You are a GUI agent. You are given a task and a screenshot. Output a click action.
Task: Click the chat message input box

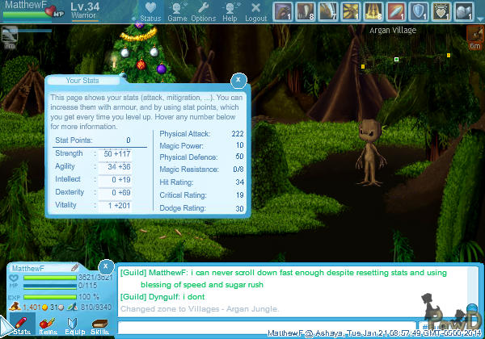(267, 327)
